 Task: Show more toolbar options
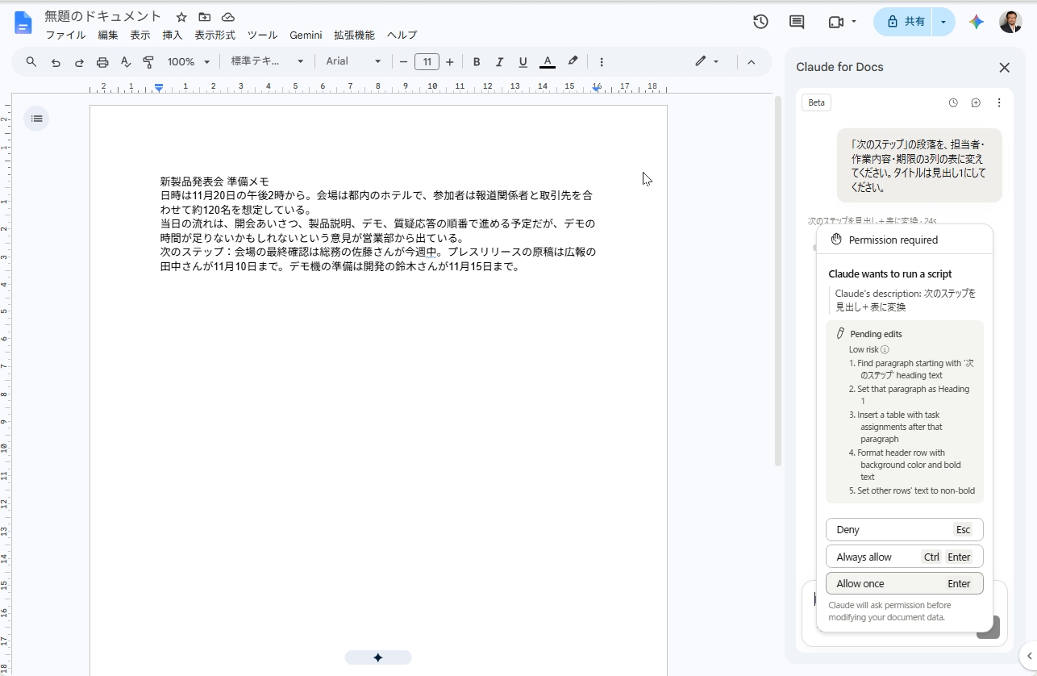coord(602,62)
